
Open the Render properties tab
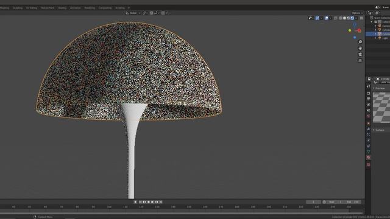(x=368, y=93)
